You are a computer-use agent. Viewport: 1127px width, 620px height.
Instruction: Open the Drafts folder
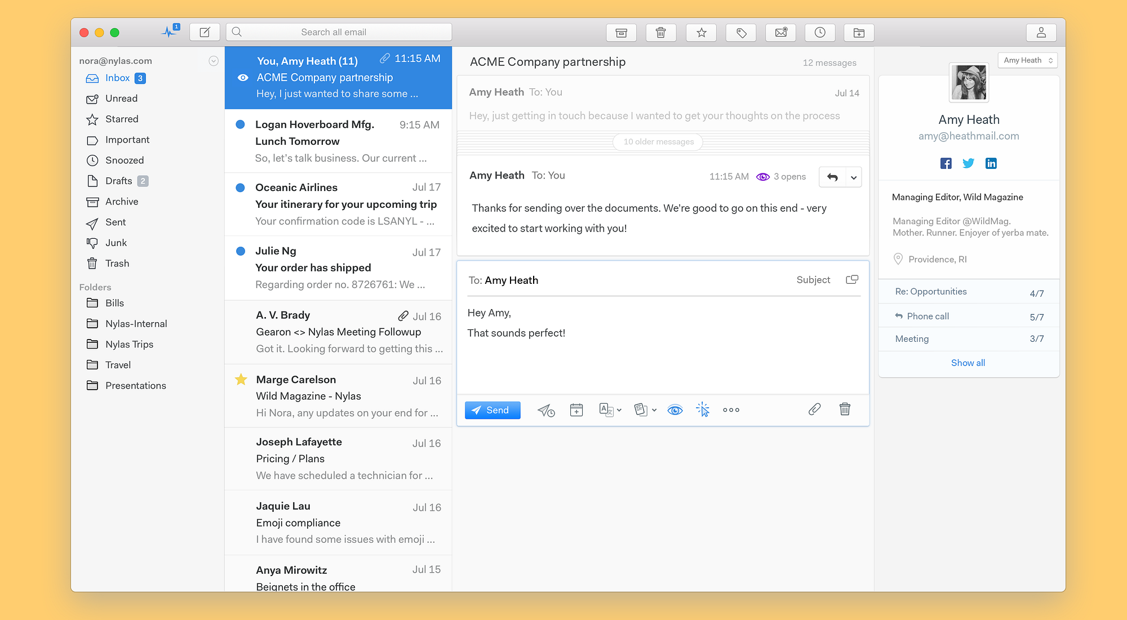click(x=118, y=181)
